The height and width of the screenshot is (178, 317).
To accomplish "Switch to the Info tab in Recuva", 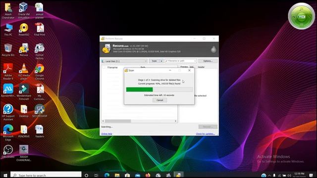I will (192, 67).
